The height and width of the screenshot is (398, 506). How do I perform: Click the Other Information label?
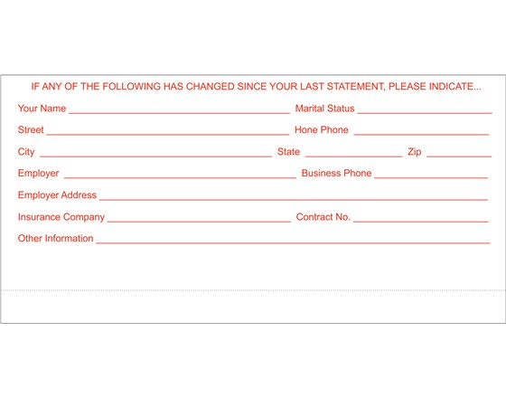[x=55, y=239]
